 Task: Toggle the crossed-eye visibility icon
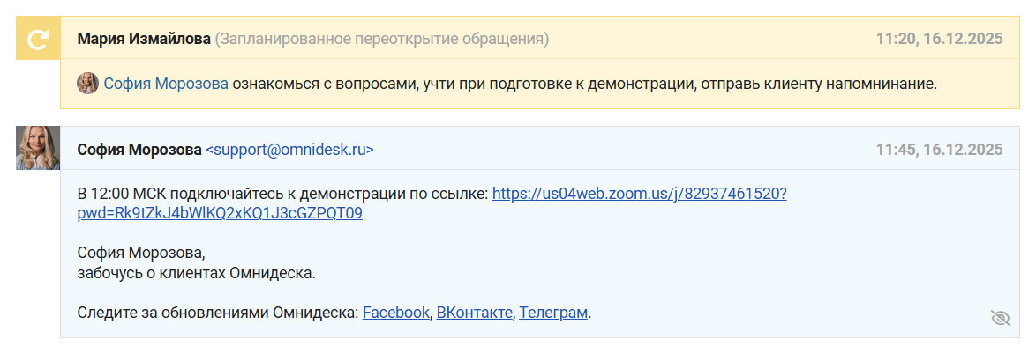(1000, 318)
